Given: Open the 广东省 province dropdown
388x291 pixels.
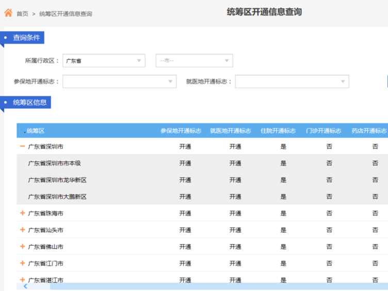Looking at the screenshot, I should coord(104,61).
